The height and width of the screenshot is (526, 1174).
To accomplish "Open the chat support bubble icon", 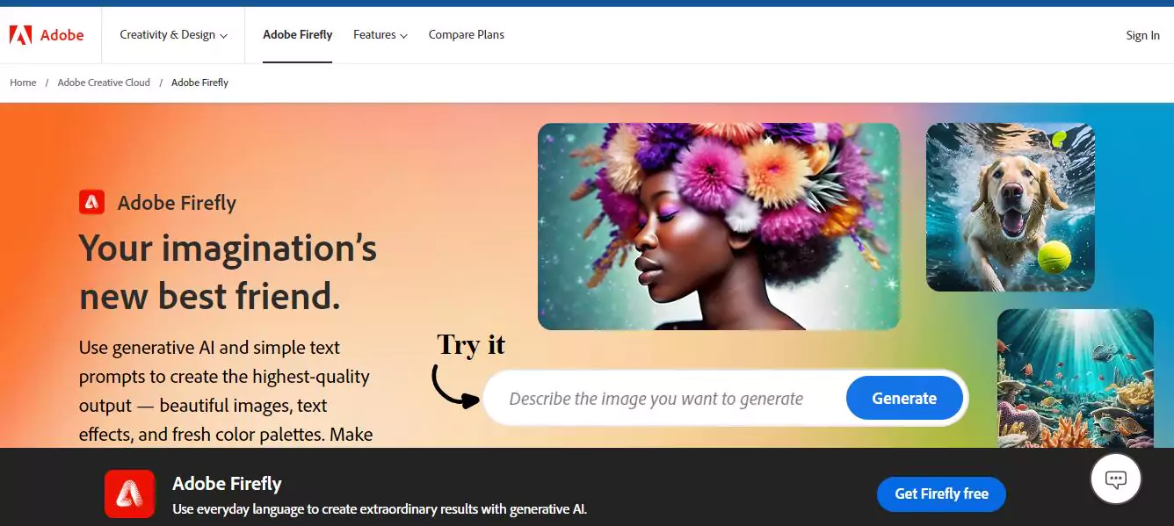I will (1116, 479).
